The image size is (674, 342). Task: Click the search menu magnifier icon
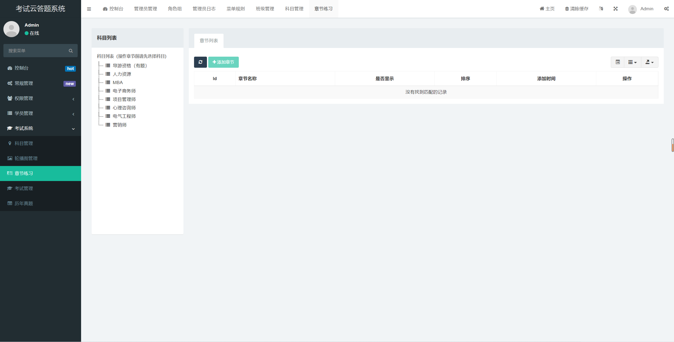click(71, 51)
